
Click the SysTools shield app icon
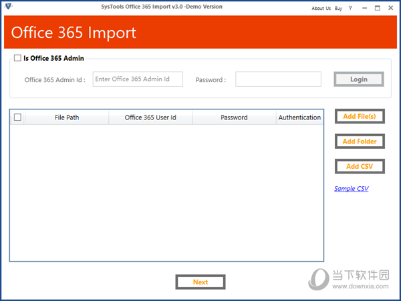[x=9, y=6]
